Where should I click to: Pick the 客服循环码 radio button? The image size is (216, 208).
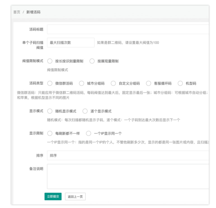[x=149, y=83]
